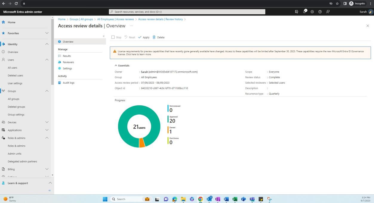374x203 pixels.
Task: Open the portal settings gear in the top bar
Action: click(312, 12)
